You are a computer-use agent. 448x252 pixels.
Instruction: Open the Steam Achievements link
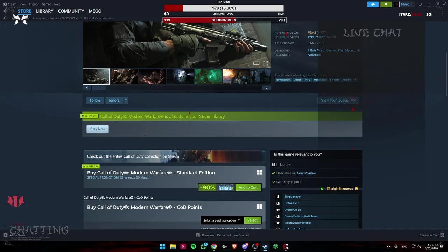point(297,223)
